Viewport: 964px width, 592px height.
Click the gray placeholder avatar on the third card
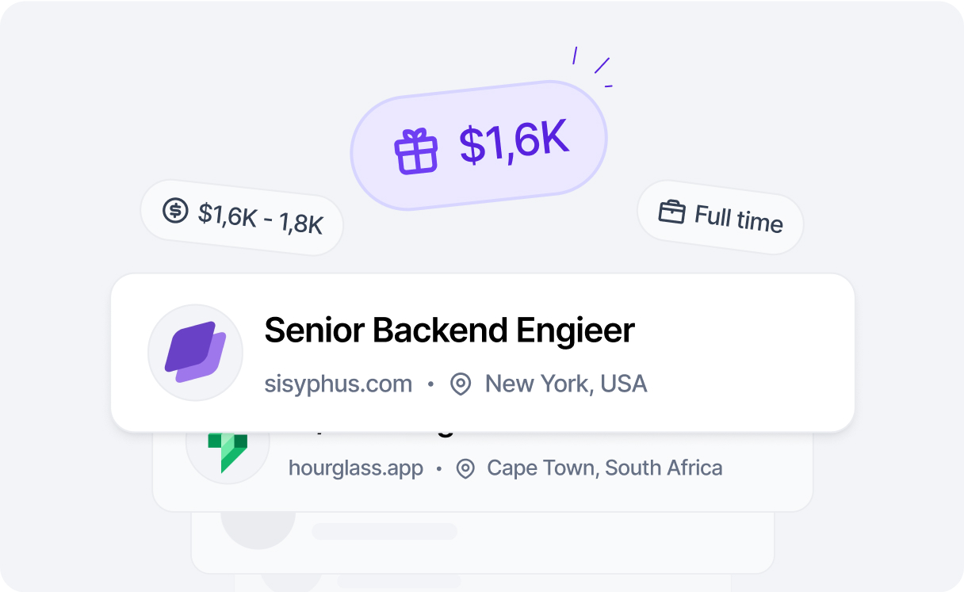pyautogui.click(x=258, y=525)
